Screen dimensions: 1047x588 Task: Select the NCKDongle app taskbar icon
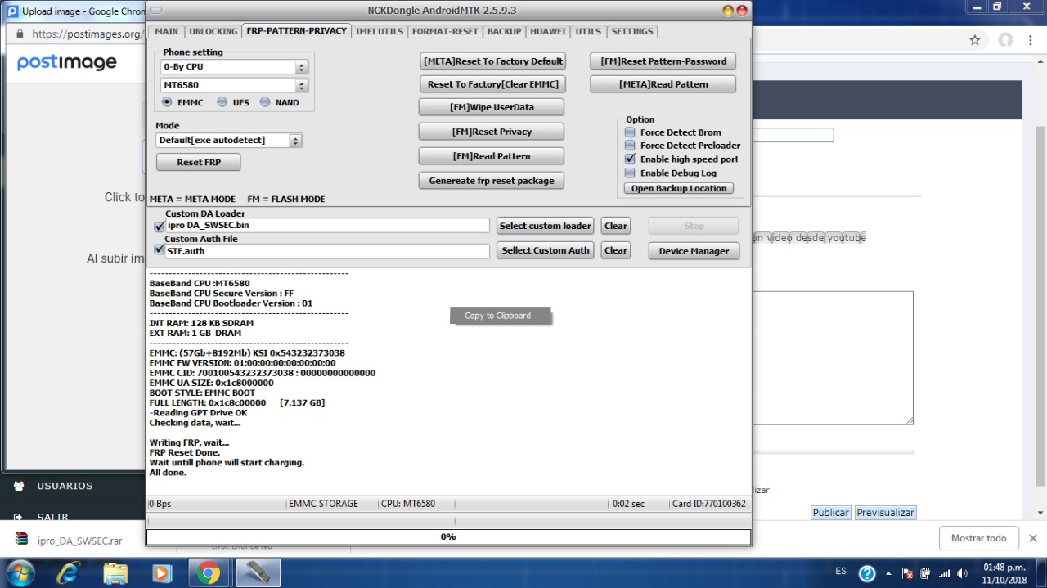258,572
